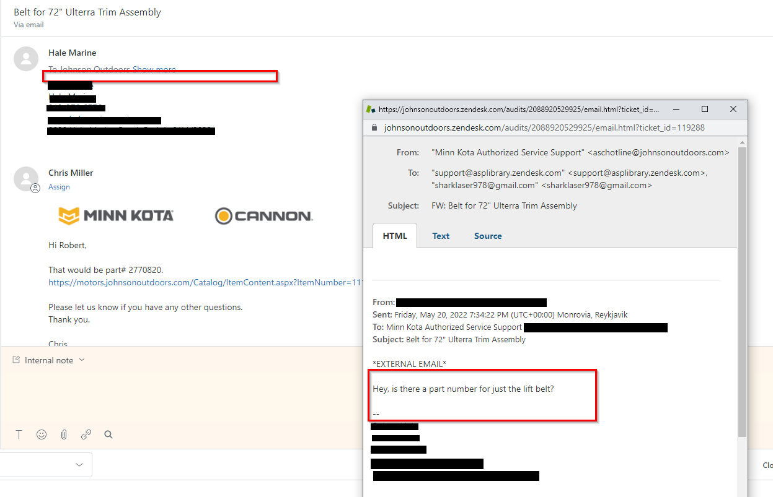Viewport: 773px width, 497px height.
Task: Switch to the Text tab
Action: pyautogui.click(x=441, y=236)
